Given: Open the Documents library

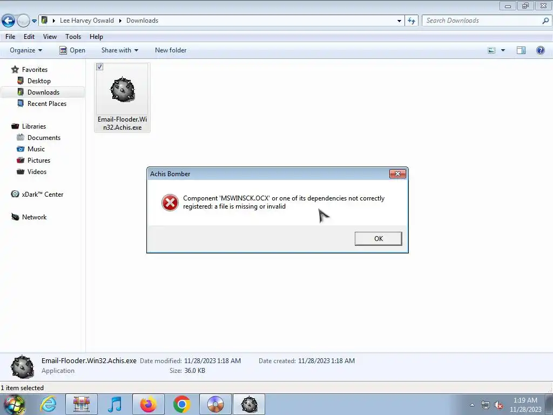Looking at the screenshot, I should point(44,138).
